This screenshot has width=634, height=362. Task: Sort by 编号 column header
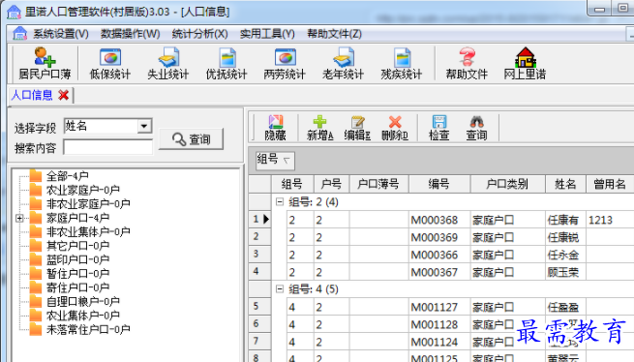pyautogui.click(x=439, y=184)
